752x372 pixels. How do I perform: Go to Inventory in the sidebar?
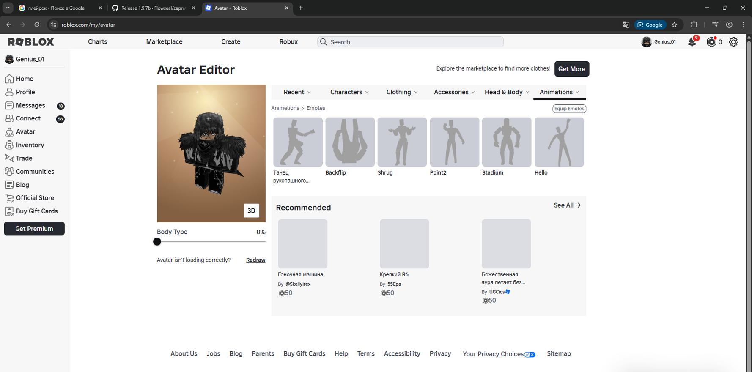[x=30, y=145]
